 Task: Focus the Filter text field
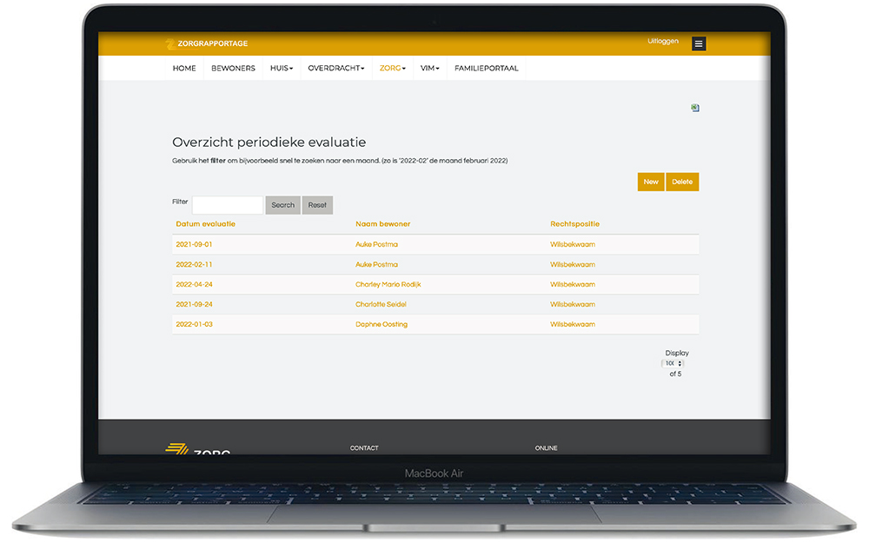[x=228, y=205]
